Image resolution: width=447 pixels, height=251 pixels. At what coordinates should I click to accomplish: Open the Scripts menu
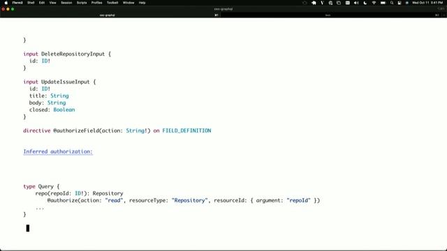click(x=82, y=3)
